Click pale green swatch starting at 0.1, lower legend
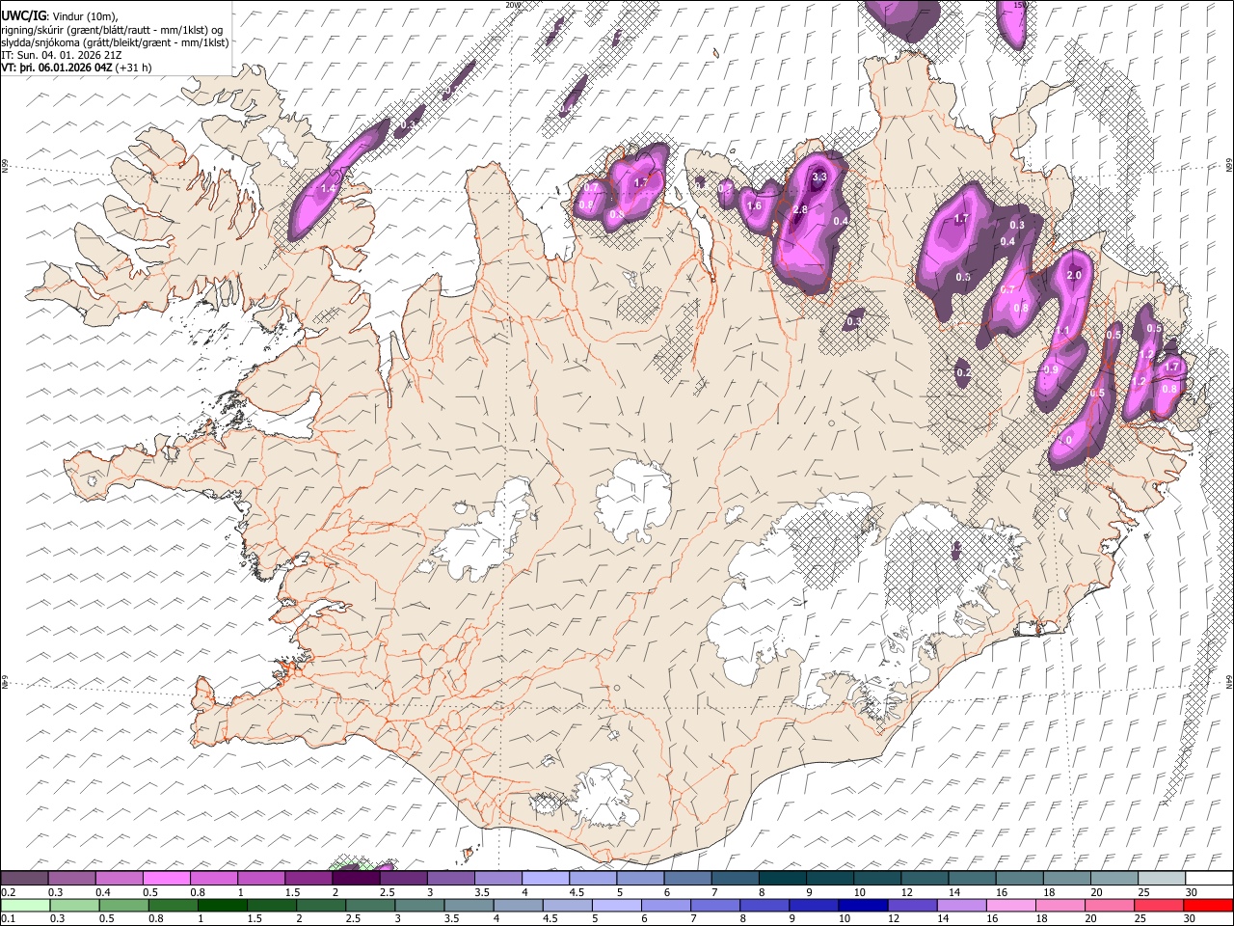 pos(24,906)
